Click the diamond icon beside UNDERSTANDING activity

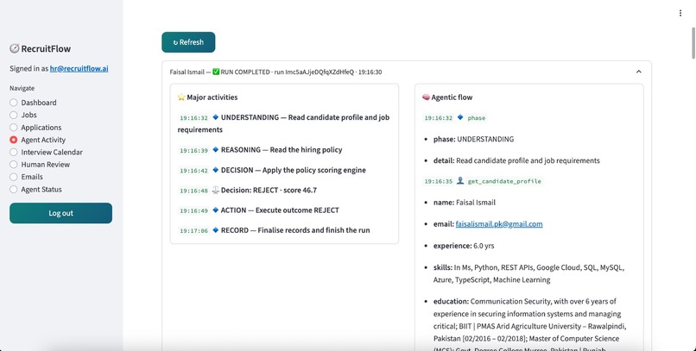[x=215, y=117]
